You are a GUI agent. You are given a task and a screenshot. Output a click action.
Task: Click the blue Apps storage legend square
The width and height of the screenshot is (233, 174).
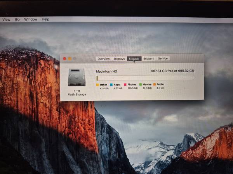[x=111, y=84]
